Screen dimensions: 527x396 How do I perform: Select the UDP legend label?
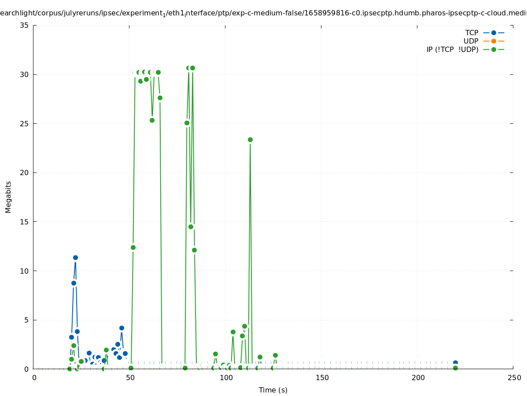pos(471,41)
